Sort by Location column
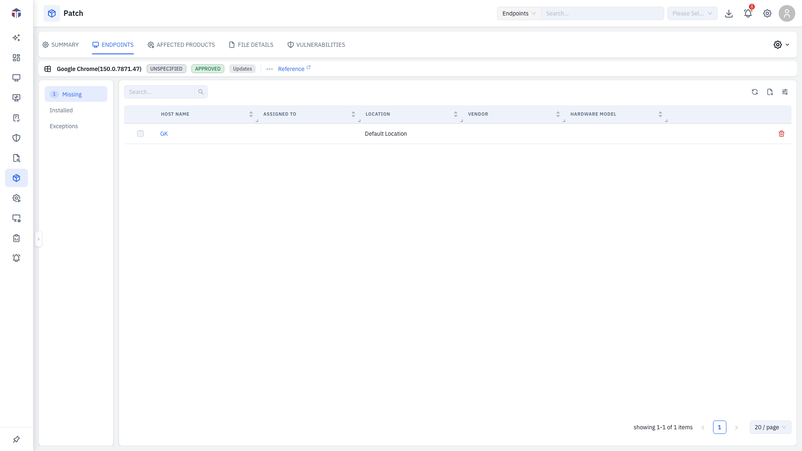The height and width of the screenshot is (451, 802). point(456,114)
